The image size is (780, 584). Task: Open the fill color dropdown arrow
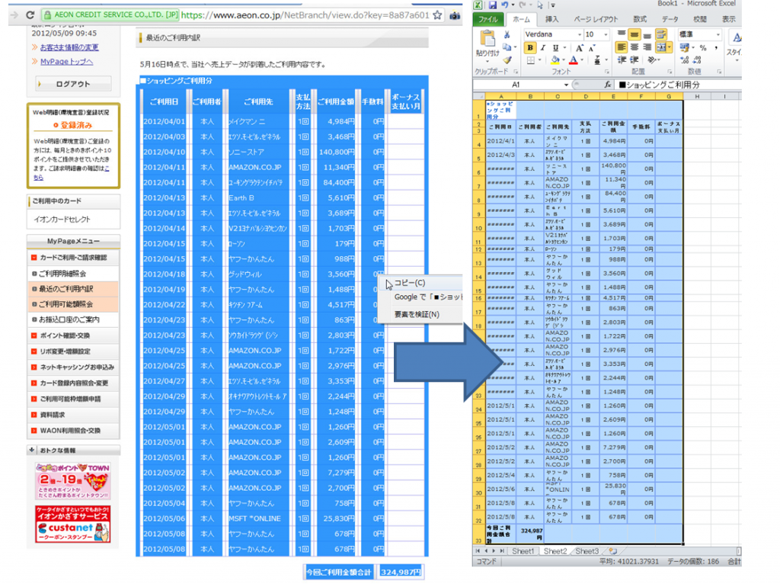(564, 61)
